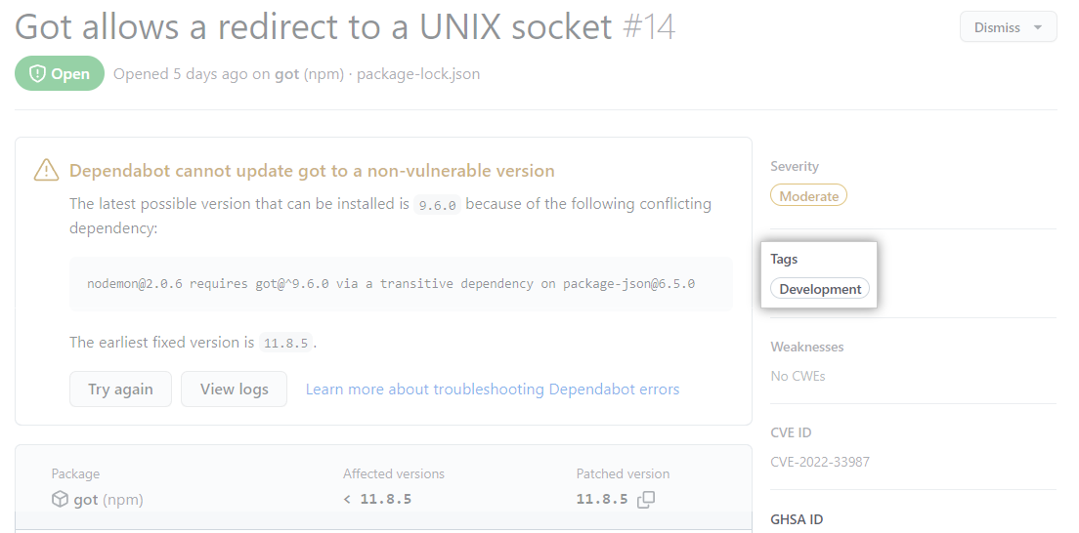The height and width of the screenshot is (533, 1079).
Task: Open the Dismiss dropdown
Action: pyautogui.click(x=1008, y=27)
